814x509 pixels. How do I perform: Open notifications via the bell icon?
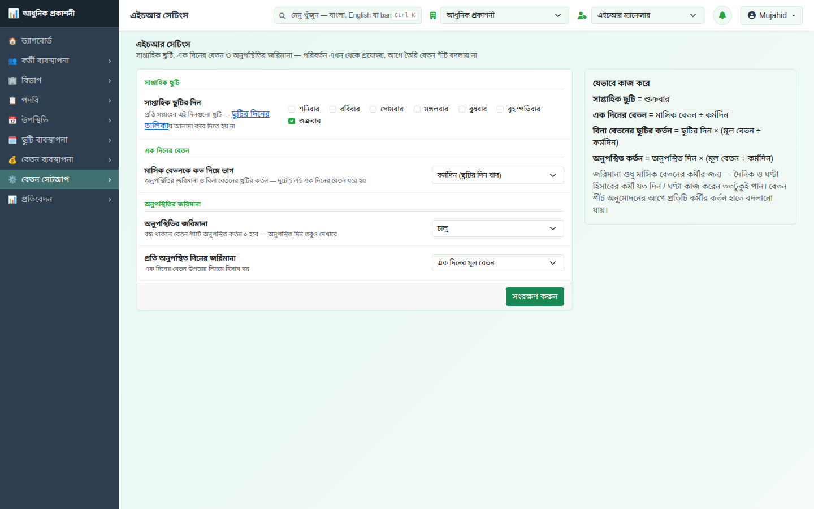coord(722,15)
